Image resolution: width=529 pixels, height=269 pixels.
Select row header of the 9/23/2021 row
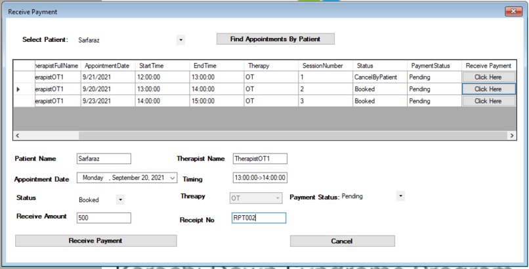[x=24, y=101]
